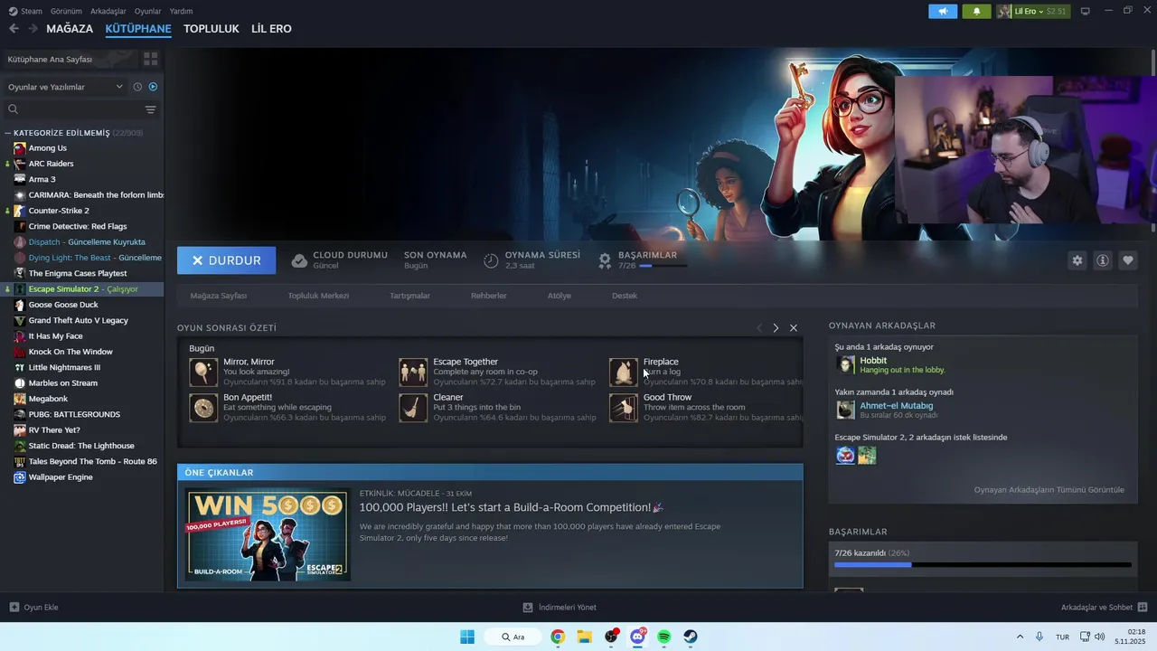Image resolution: width=1157 pixels, height=651 pixels.
Task: Open the Atölye link
Action: [x=559, y=296]
